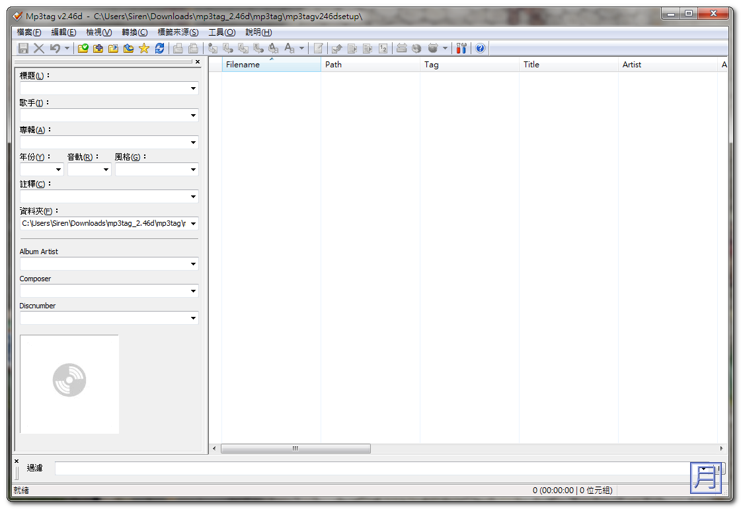Click the Save tag floppy disk icon
Screen dimensions: 741x509
(x=23, y=48)
